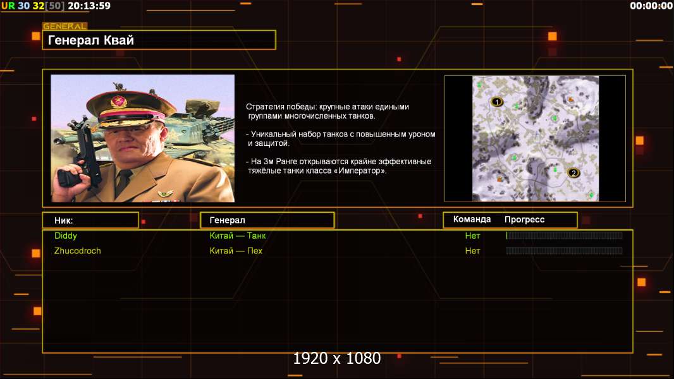
Task: Click Zhucodroch's loading progress bar
Action: [563, 251]
